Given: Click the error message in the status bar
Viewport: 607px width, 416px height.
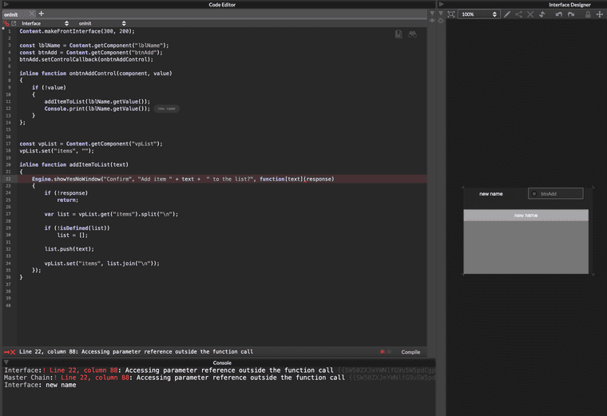Looking at the screenshot, I should pyautogui.click(x=136, y=352).
